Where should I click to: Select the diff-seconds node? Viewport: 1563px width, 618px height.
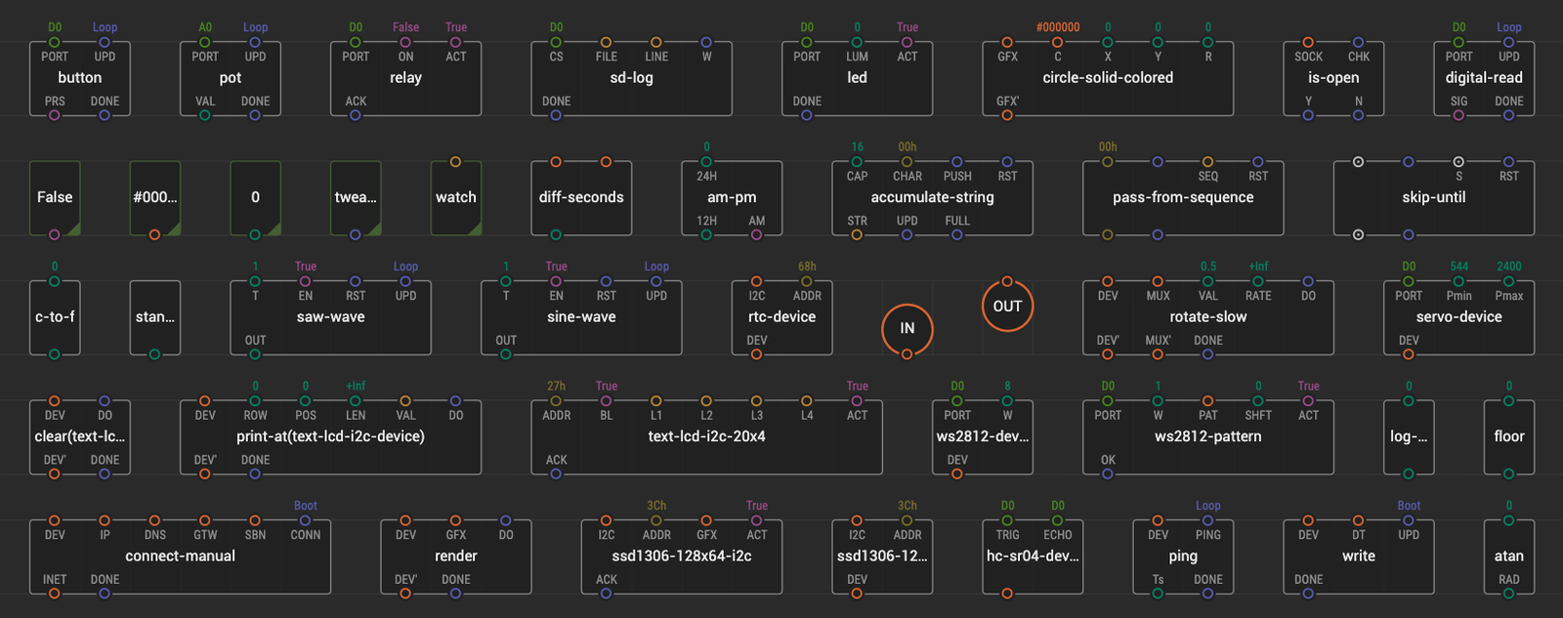click(581, 198)
